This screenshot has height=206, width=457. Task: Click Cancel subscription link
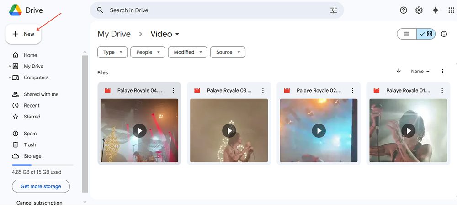coord(39,203)
